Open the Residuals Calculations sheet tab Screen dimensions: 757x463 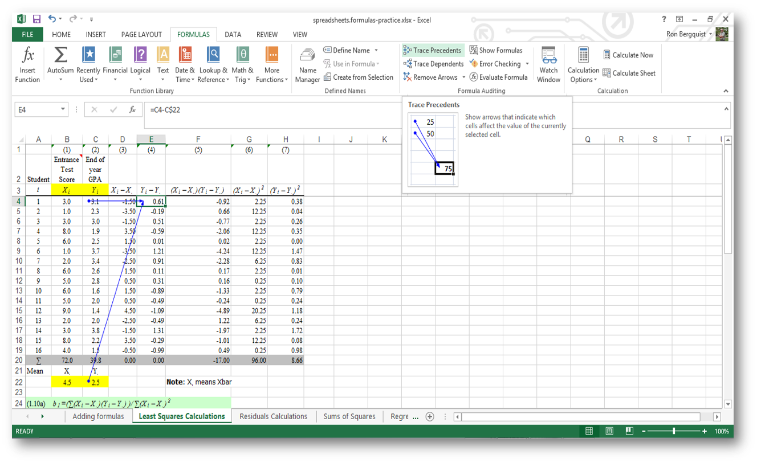(x=273, y=416)
